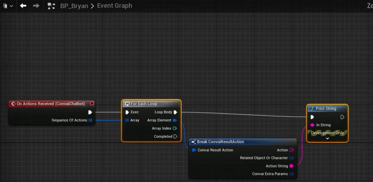Select BP_Bryan in the breadcrumb

point(74,6)
